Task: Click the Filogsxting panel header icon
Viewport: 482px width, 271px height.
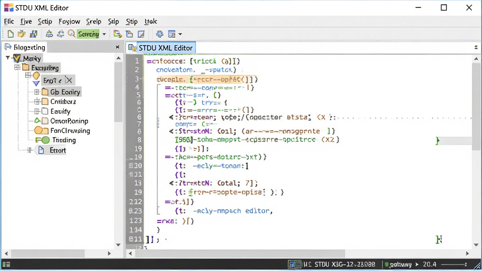Action: click(8, 47)
